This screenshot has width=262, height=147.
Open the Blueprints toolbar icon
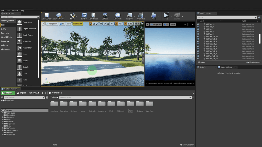129,16
